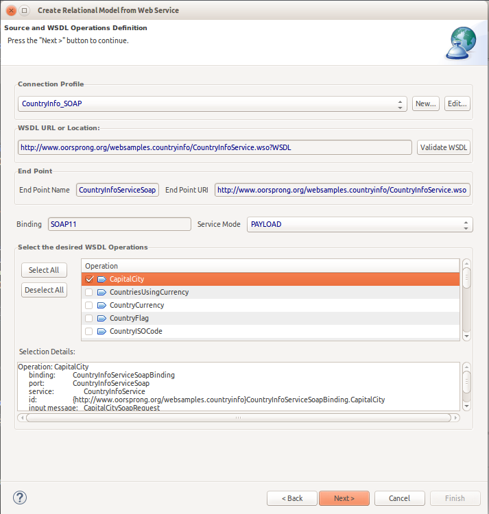Click the help question mark icon
Viewport: 489px width, 514px height.
pos(20,498)
